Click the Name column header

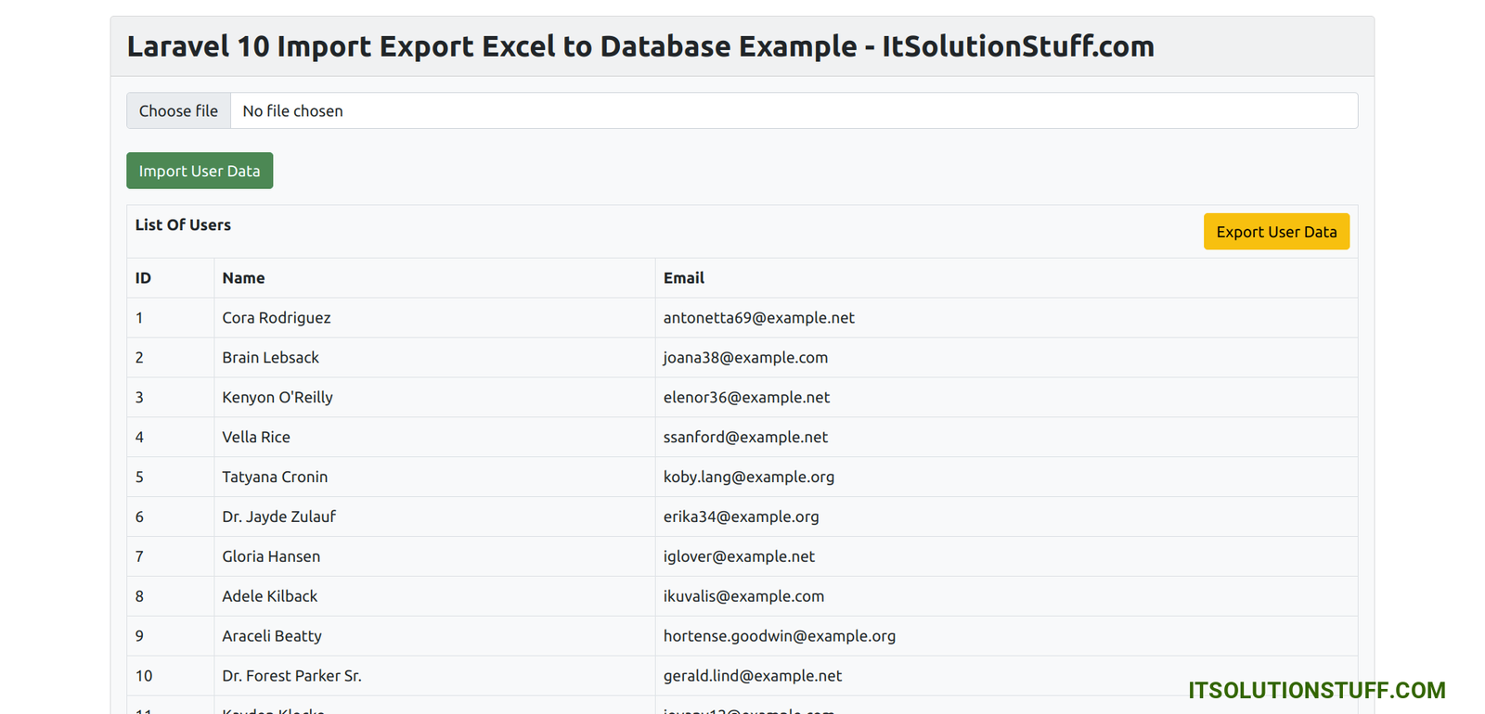pyautogui.click(x=243, y=278)
